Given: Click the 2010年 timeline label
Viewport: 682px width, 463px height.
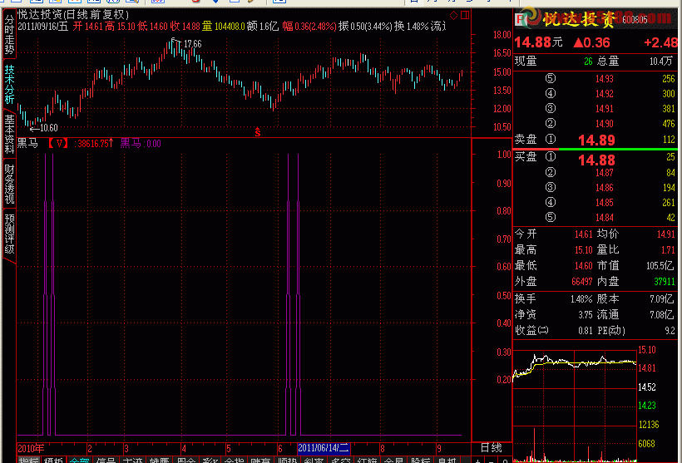Looking at the screenshot, I should (x=31, y=448).
